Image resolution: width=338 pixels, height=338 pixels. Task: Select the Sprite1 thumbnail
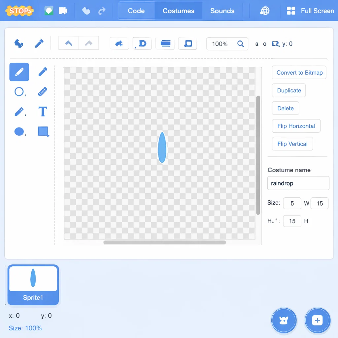coord(33,285)
